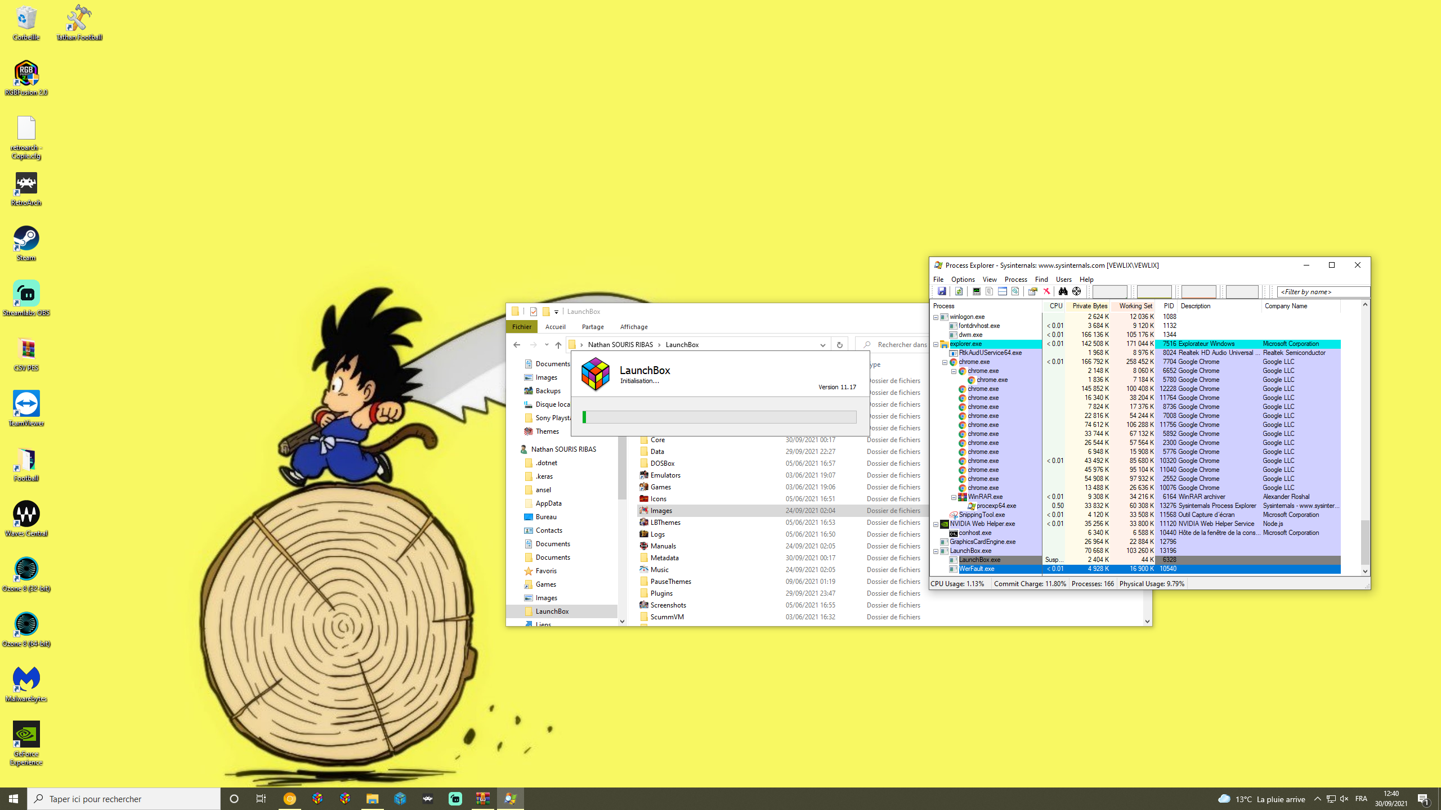
Task: Sort by the Company Name column header
Action: point(1301,306)
